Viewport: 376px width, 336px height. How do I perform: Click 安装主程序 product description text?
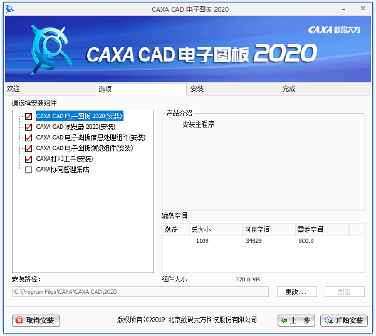(199, 124)
